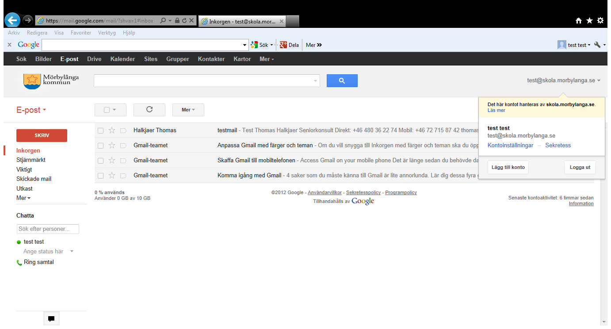Viewport: 611px width, 329px height.
Task: Click the Gmail search input field
Action: click(x=203, y=80)
